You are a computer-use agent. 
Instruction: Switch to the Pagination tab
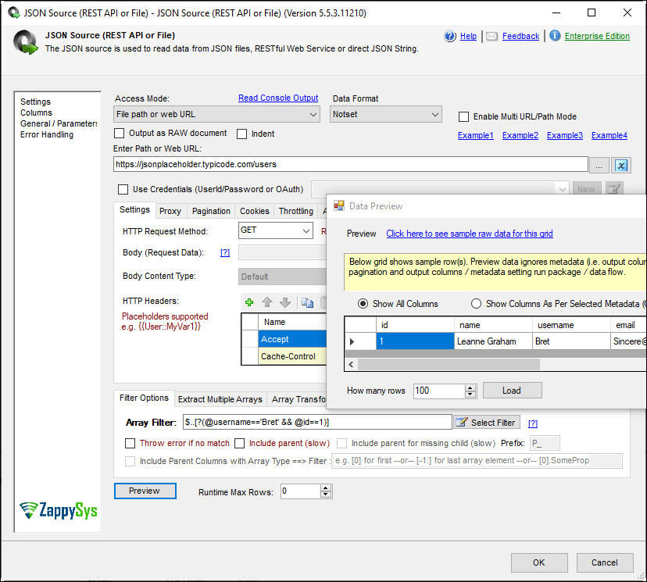(211, 211)
